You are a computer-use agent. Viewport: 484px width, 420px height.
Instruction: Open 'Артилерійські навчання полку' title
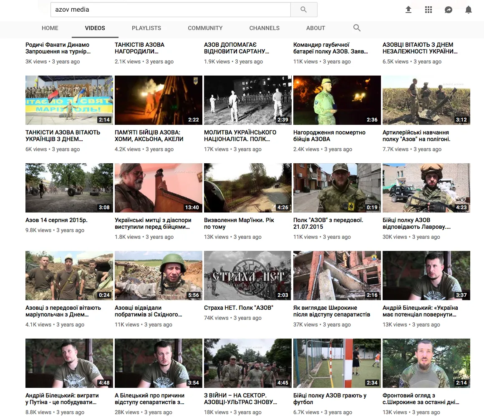pyautogui.click(x=416, y=136)
